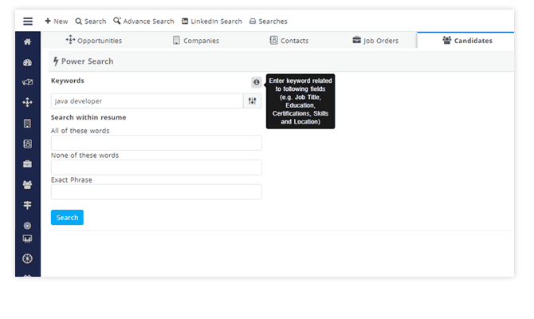Click Search in the top toolbar
Image resolution: width=534 pixels, height=319 pixels.
click(91, 22)
